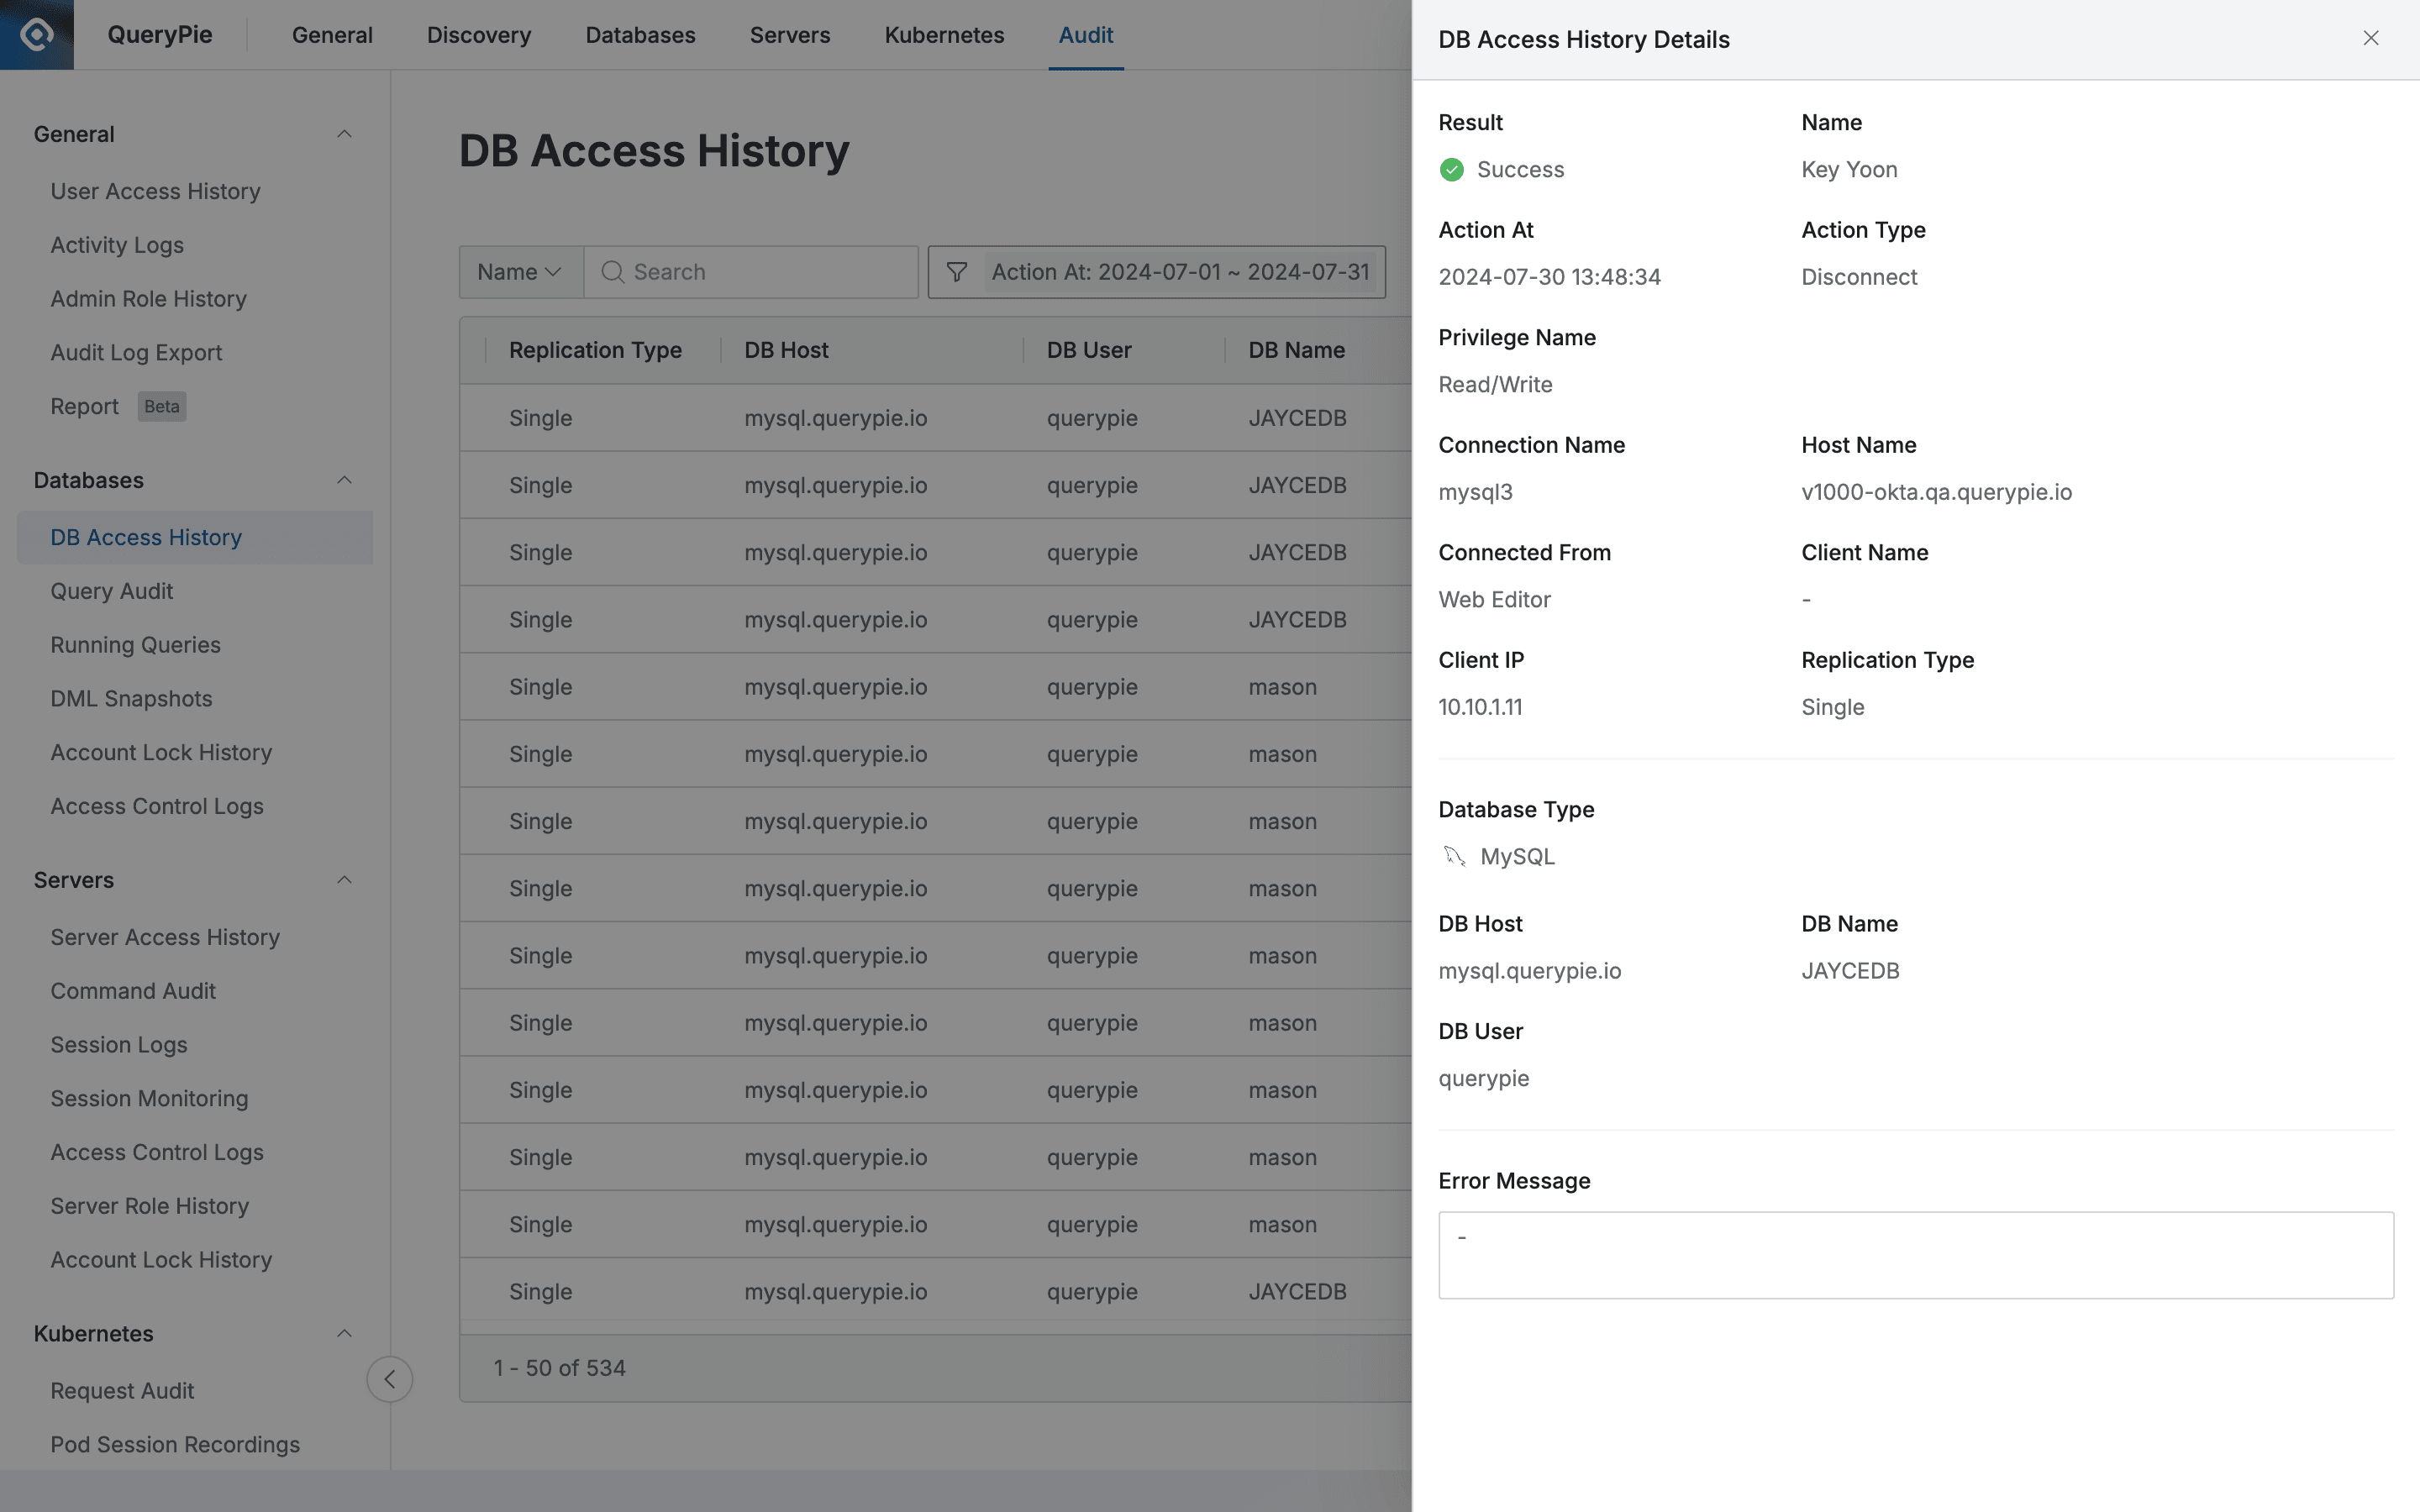Switch to the Discovery tab
This screenshot has width=2420, height=1512.
[478, 34]
